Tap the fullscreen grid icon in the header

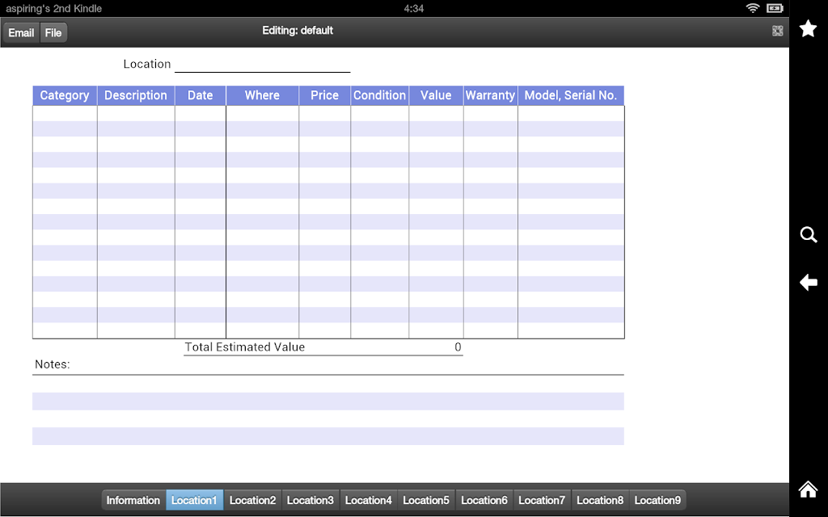tap(777, 32)
